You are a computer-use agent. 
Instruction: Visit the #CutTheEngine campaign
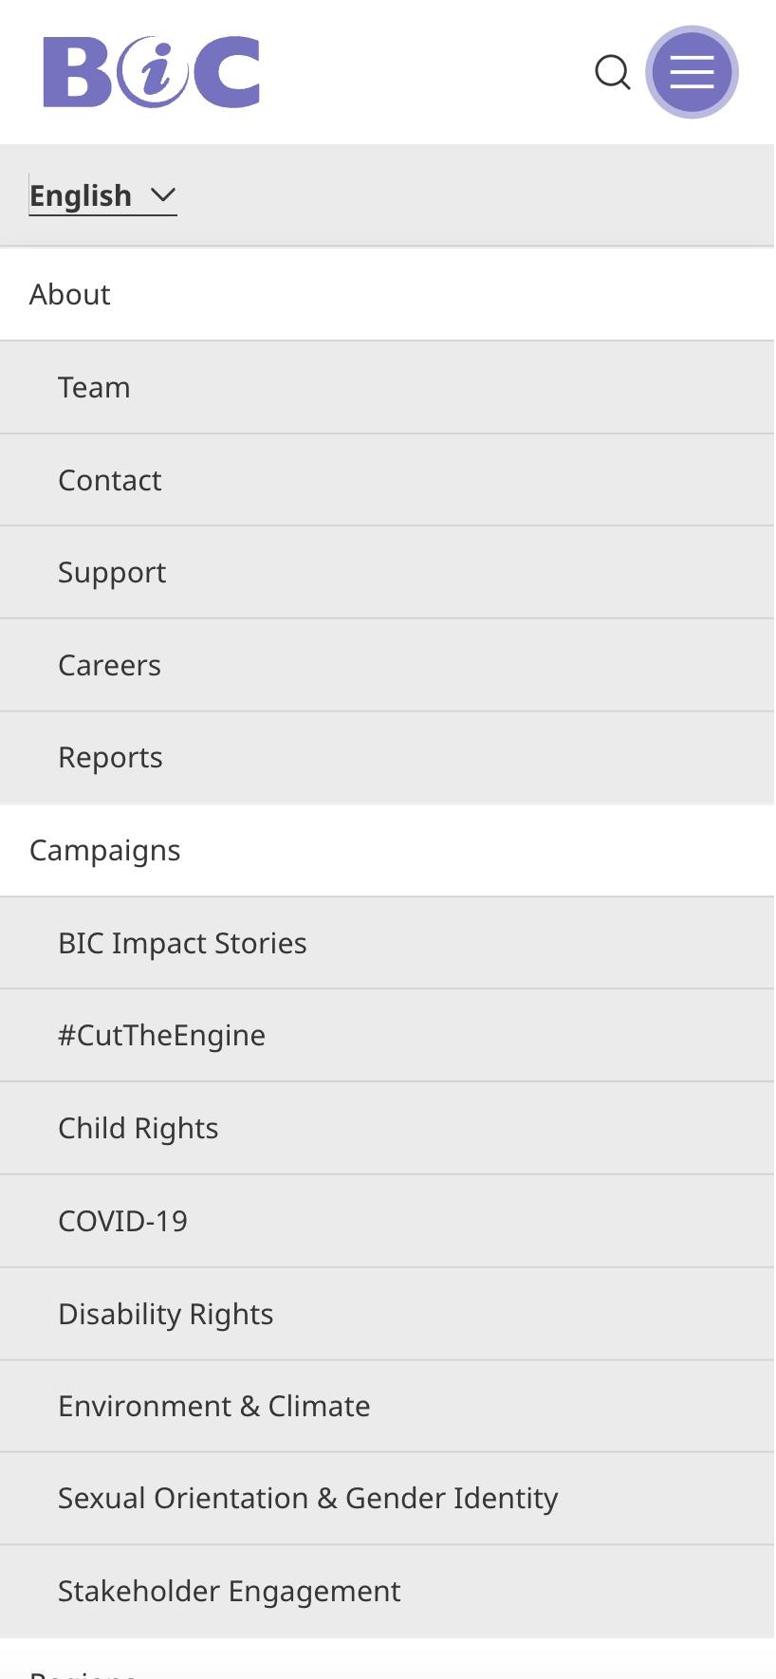(x=161, y=1036)
